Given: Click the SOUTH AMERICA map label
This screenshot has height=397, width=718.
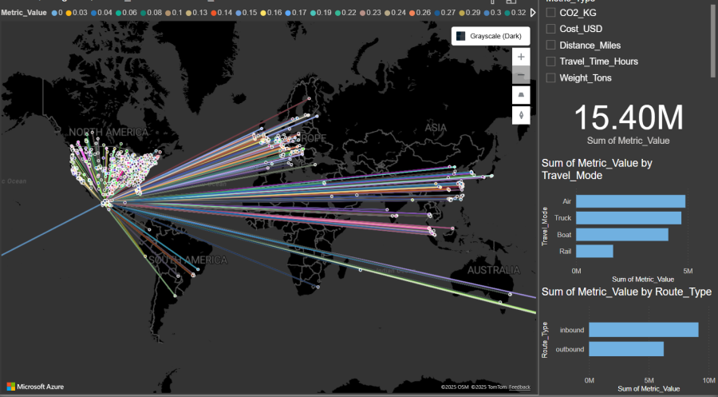Looking at the screenshot, I should click(187, 260).
